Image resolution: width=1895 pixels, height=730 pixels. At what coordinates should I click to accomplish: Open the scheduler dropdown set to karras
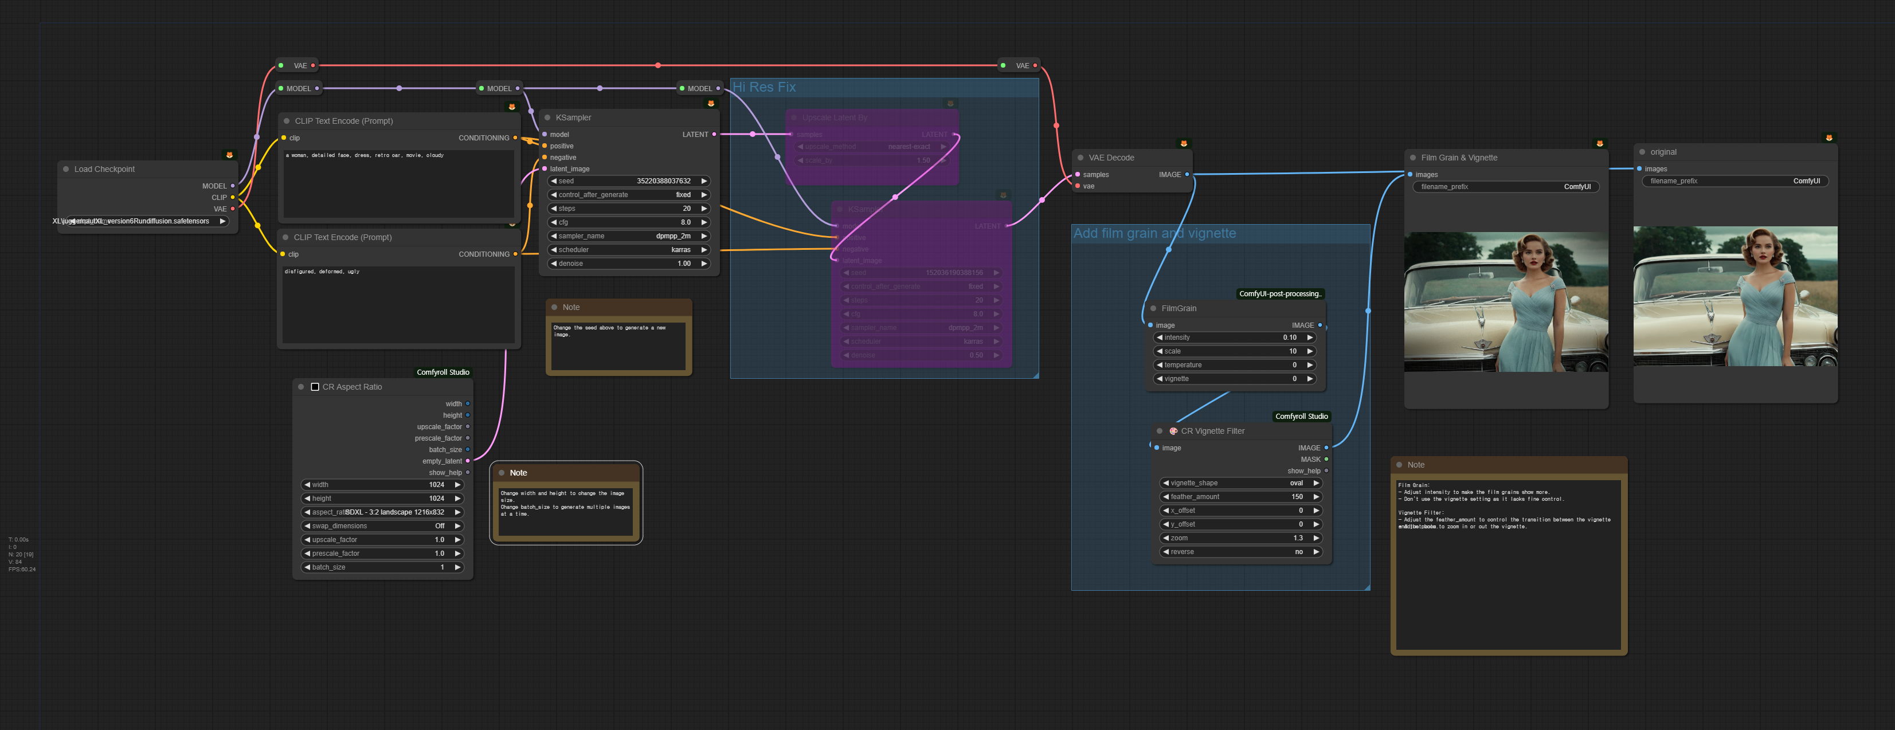coord(628,250)
